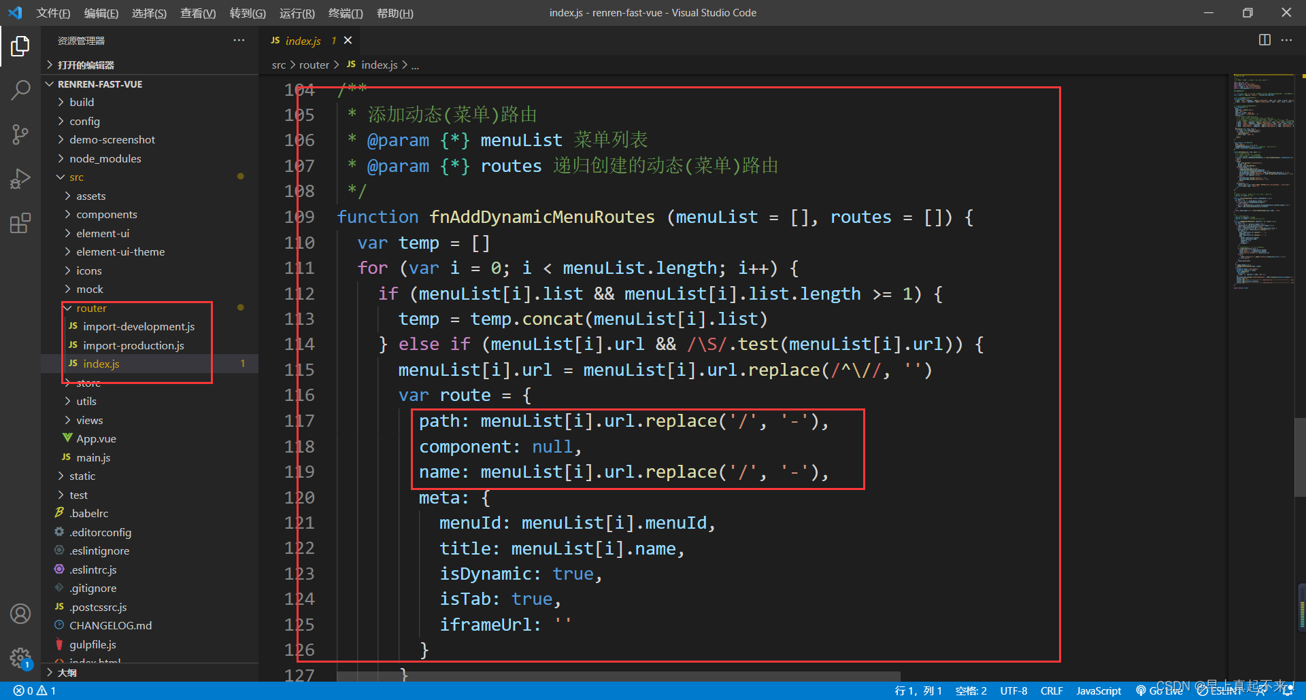Expand the element-ui folder

(103, 233)
